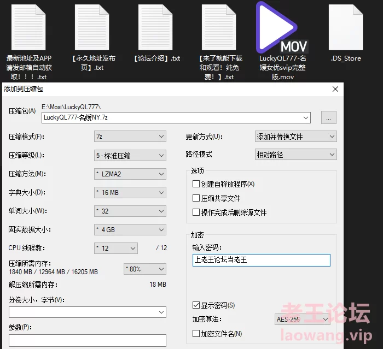Uncheck the 显示密码 checkbox
Viewport: 383px width, 349px height.
coord(196,305)
